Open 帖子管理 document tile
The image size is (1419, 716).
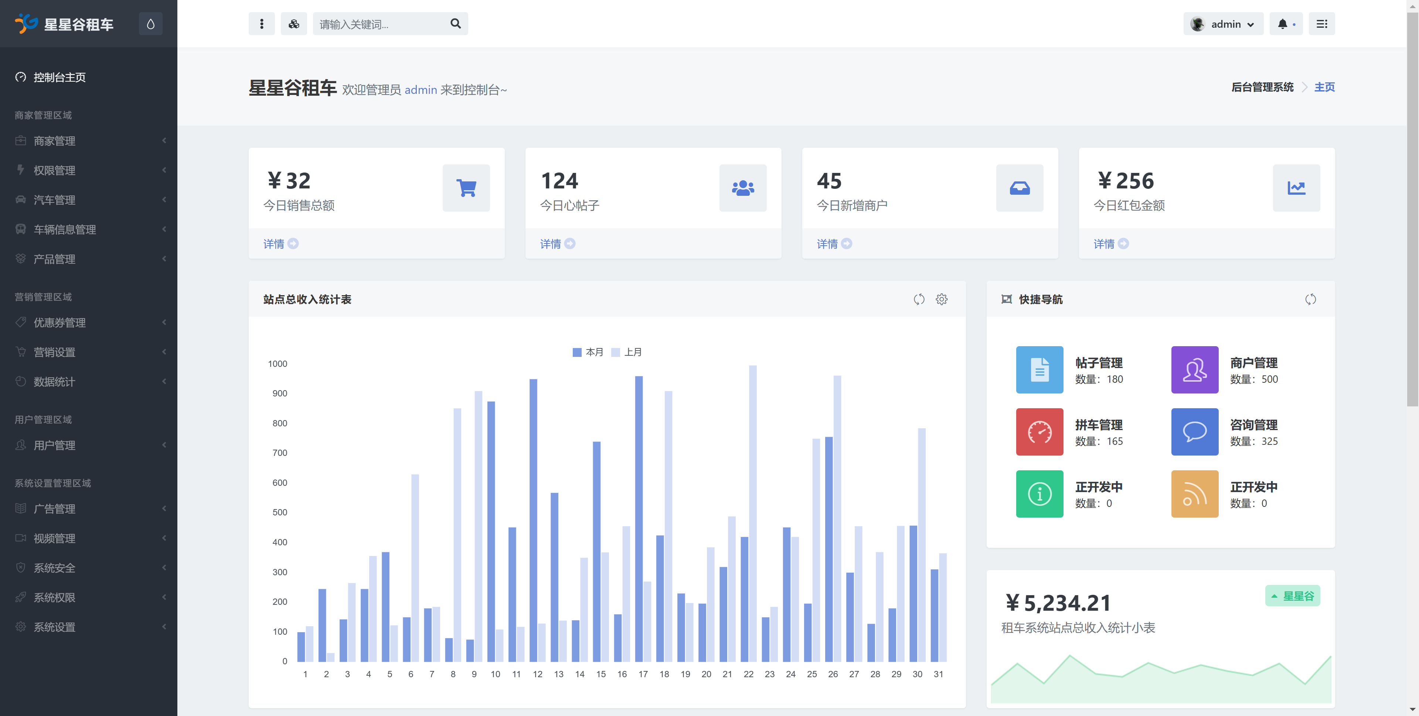1039,369
